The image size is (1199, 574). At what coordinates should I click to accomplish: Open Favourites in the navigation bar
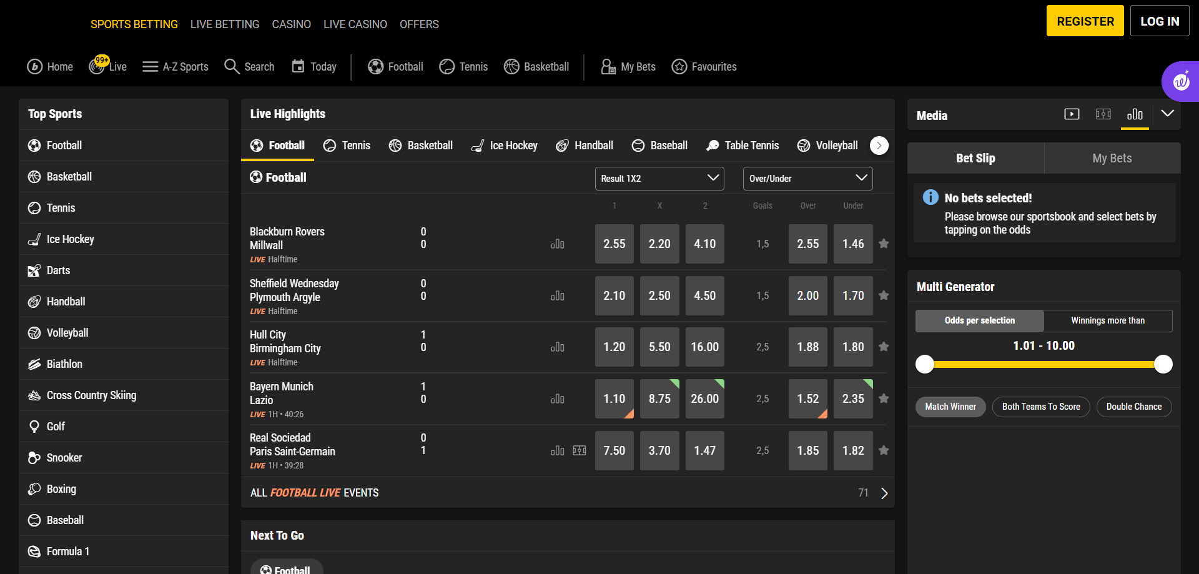pos(704,67)
